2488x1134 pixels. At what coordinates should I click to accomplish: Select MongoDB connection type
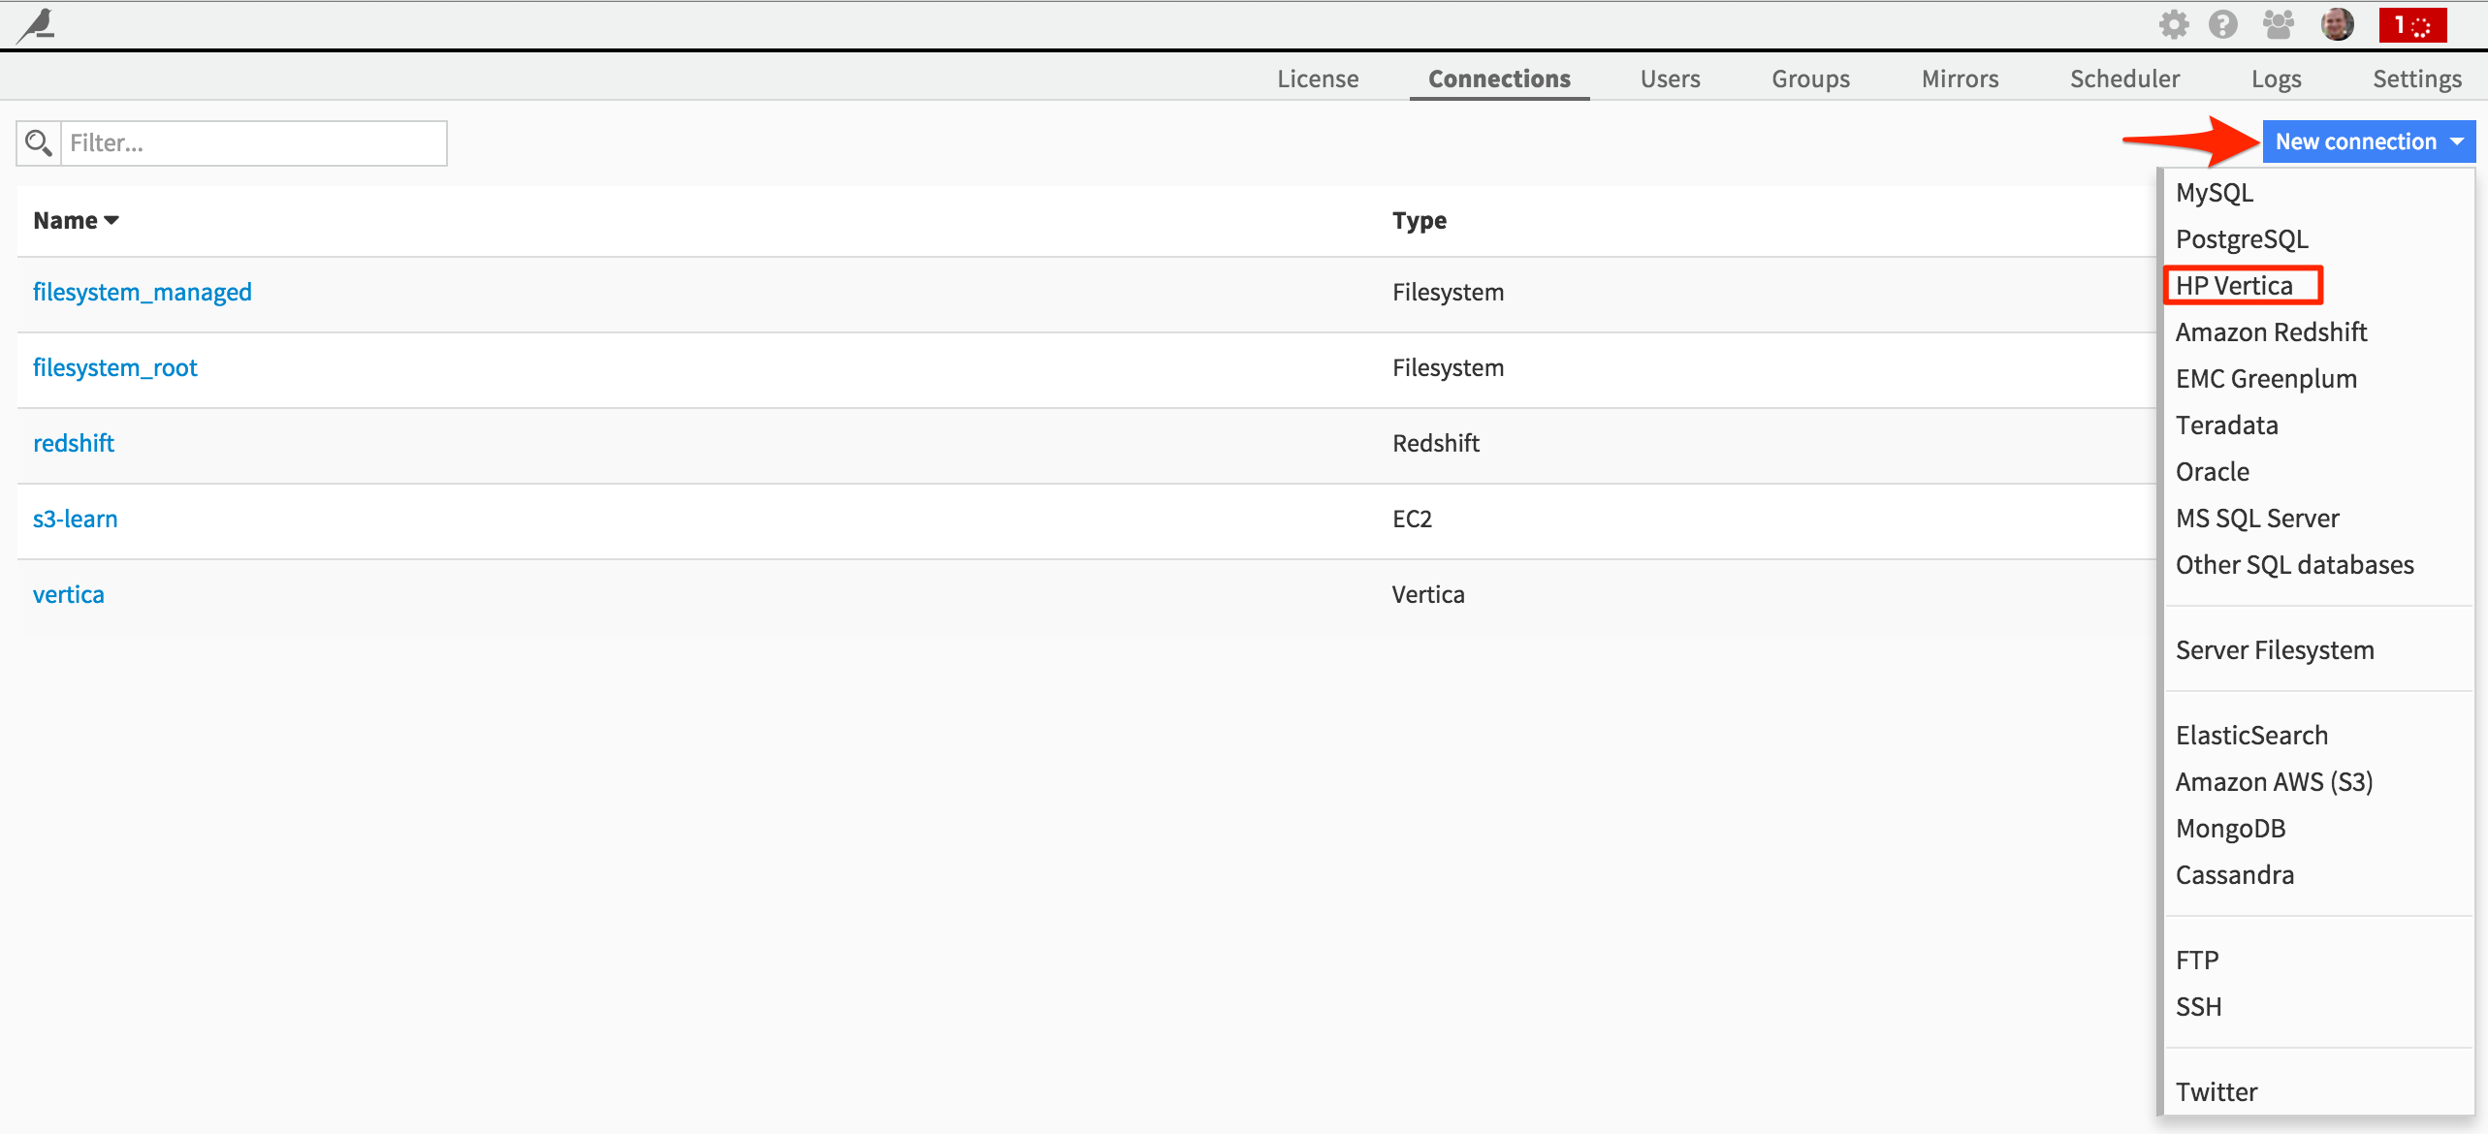(x=2230, y=829)
